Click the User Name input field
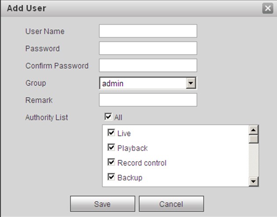Image resolution: width=277 pixels, height=217 pixels. [148, 31]
